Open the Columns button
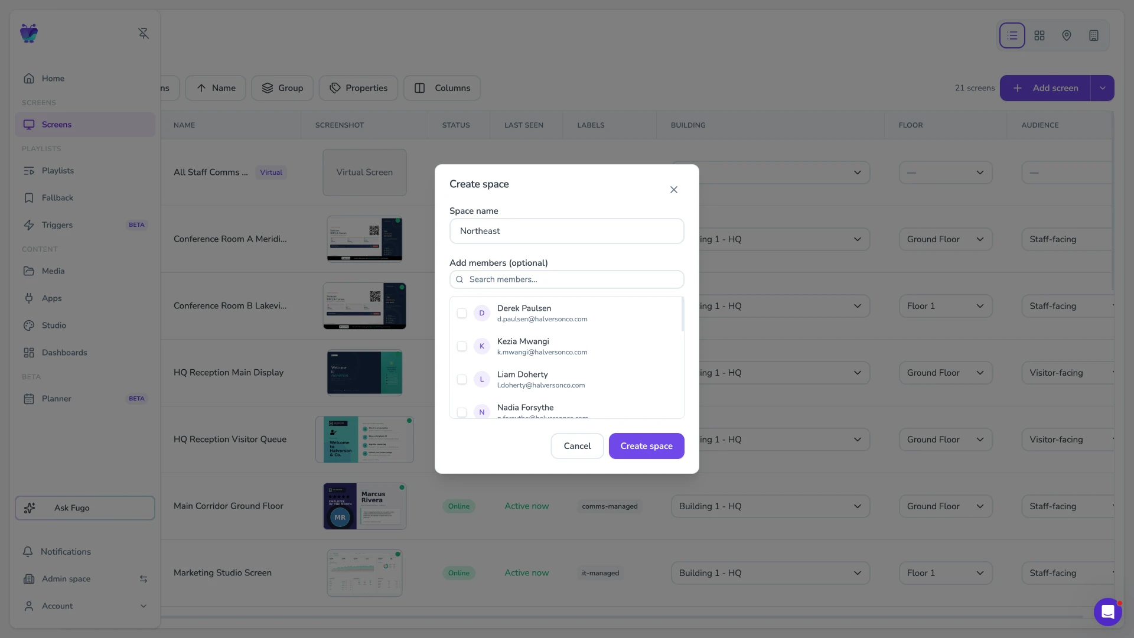Screen dimensions: 1134x638 [442, 88]
